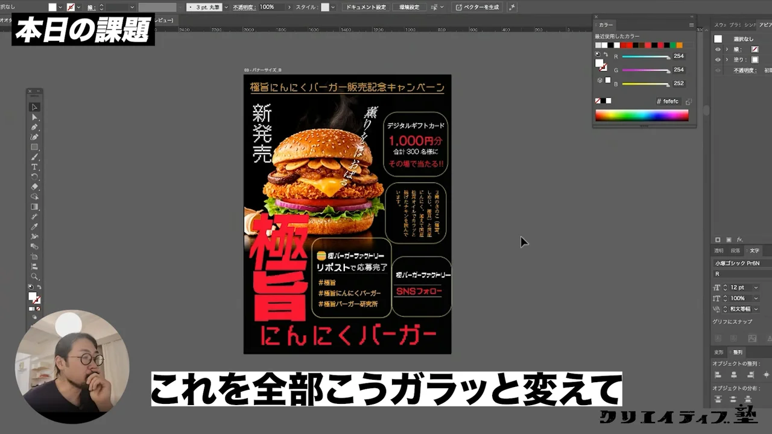Image resolution: width=772 pixels, height=434 pixels.
Task: Switch to the シンボル panel tab
Action: pos(750,25)
